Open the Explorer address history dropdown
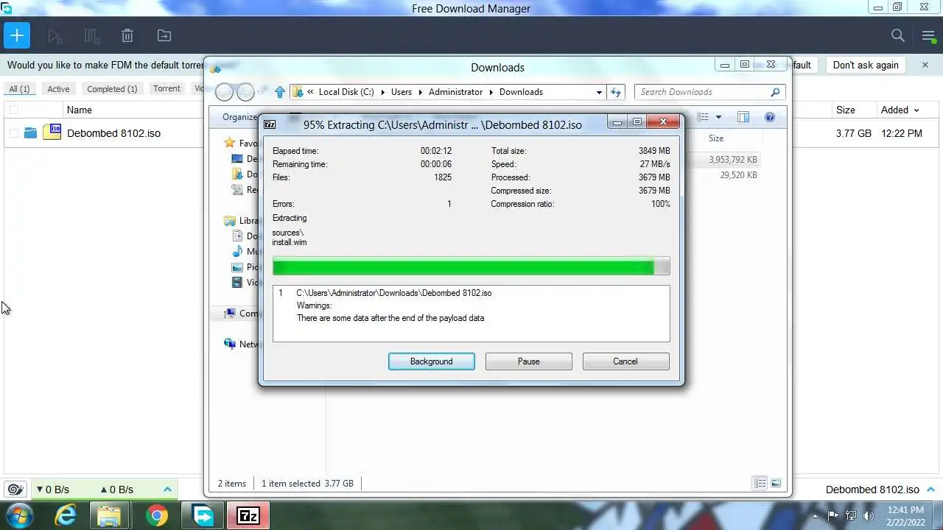The height and width of the screenshot is (530, 943). [599, 92]
